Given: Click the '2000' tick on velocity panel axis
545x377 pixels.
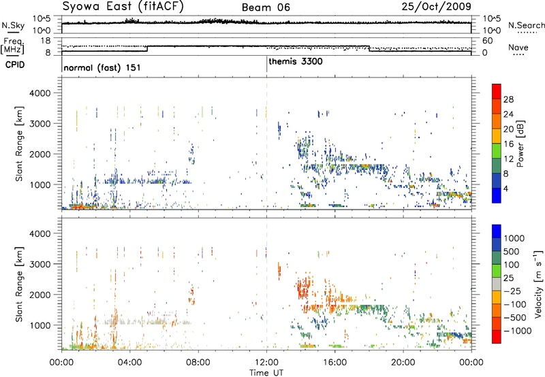Looking at the screenshot, I should [x=40, y=295].
